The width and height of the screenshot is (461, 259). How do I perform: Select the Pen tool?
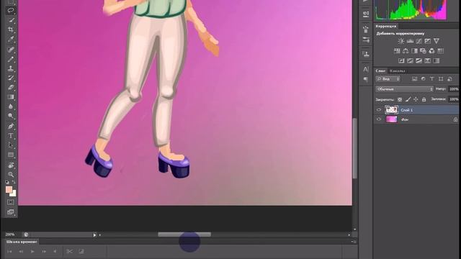11,127
